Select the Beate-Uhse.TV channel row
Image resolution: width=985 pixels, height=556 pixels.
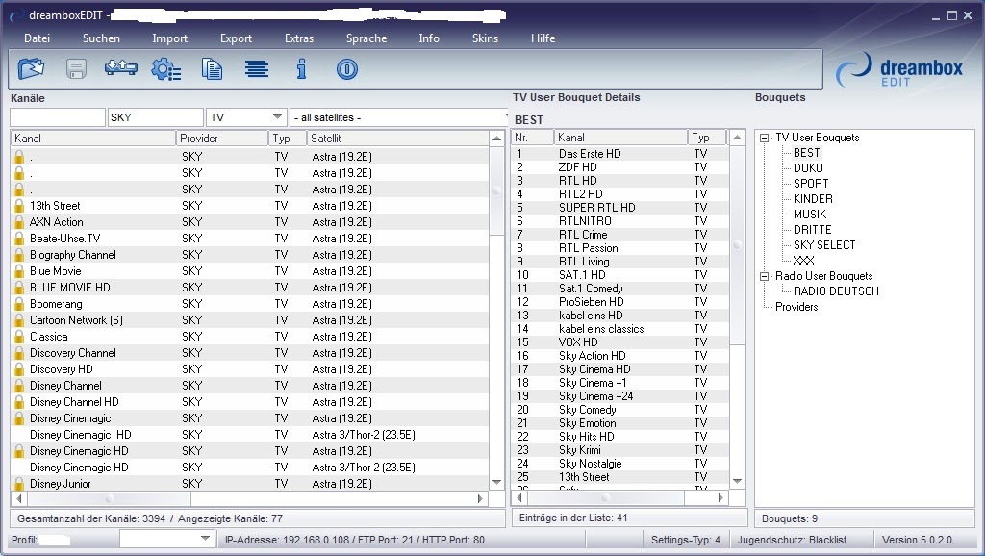click(249, 239)
